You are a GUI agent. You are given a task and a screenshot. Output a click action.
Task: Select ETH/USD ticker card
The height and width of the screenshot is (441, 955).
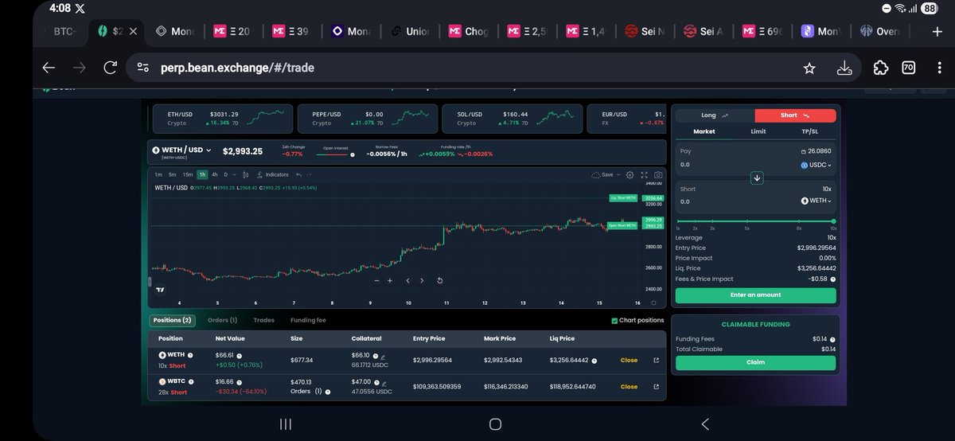[222, 119]
